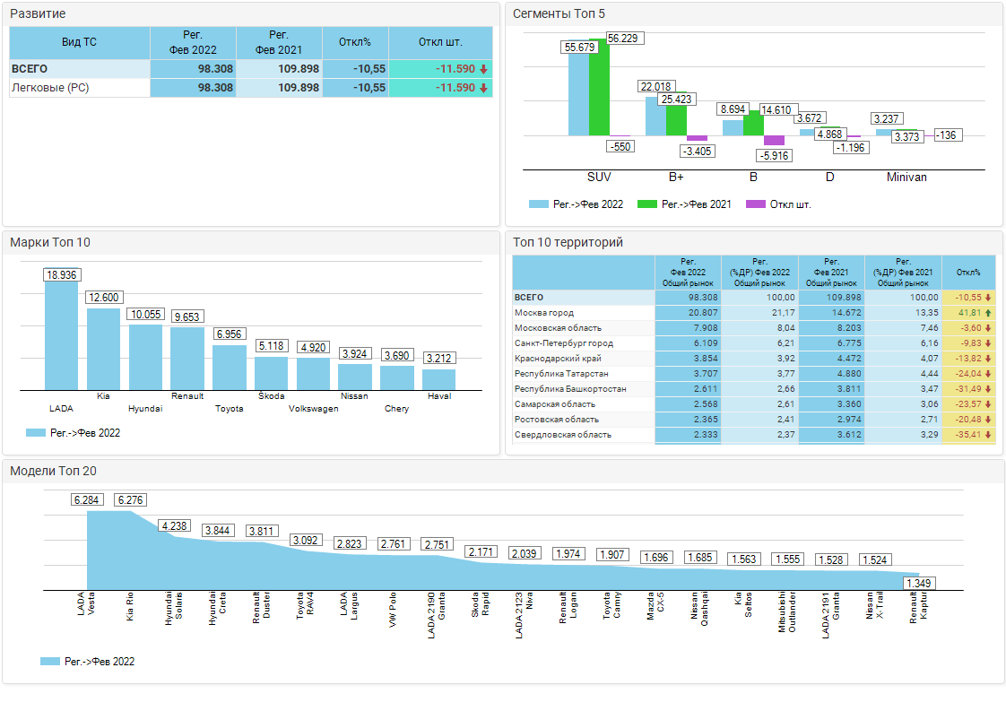Screen dimensions: 1006x711
Task: Select the Откл% header in territories table
Action: [x=968, y=272]
